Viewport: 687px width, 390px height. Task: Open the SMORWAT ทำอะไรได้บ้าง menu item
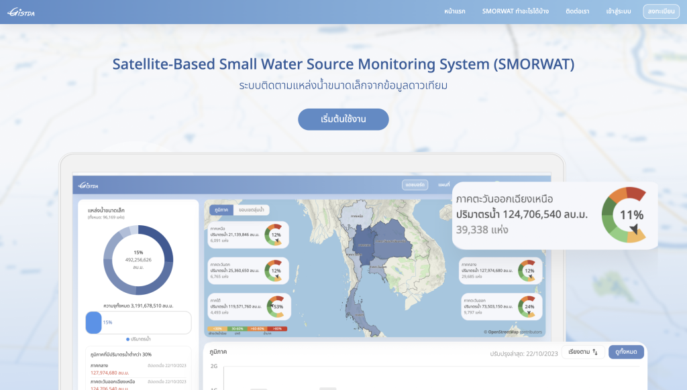click(515, 11)
